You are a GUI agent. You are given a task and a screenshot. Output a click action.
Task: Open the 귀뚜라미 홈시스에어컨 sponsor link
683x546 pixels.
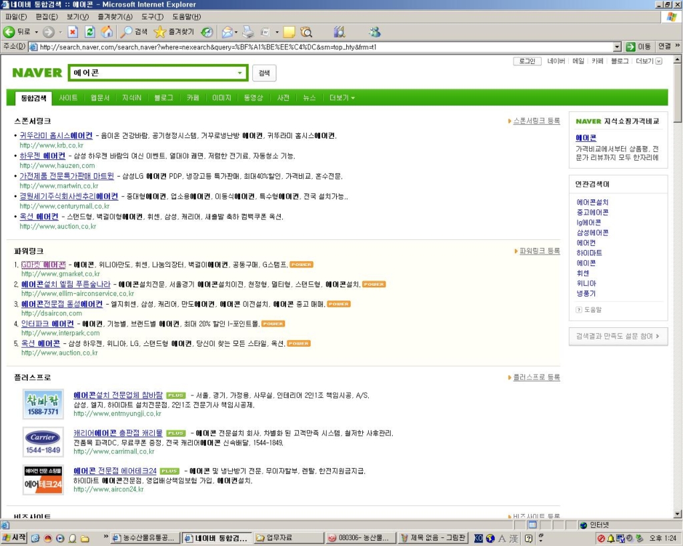coord(56,135)
